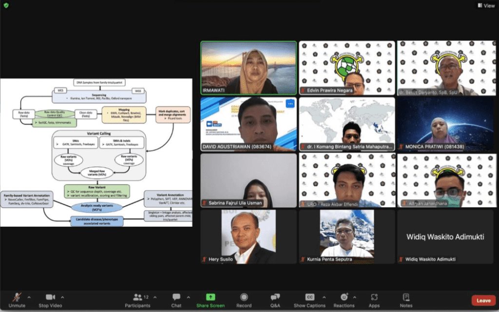Screen dimensions: 499x312
Task: Open the Q&A window
Action: pos(275,300)
